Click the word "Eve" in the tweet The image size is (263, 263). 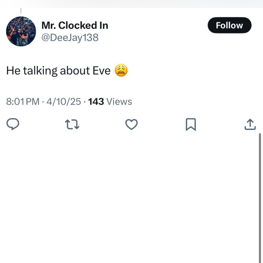tap(102, 71)
